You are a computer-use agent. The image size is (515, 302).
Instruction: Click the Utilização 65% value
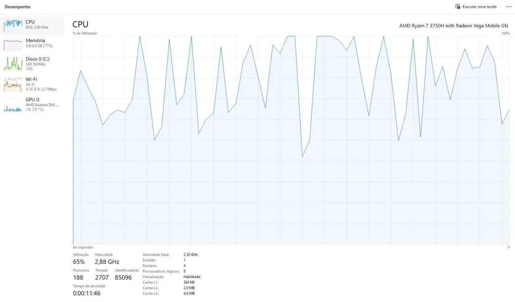coord(79,262)
